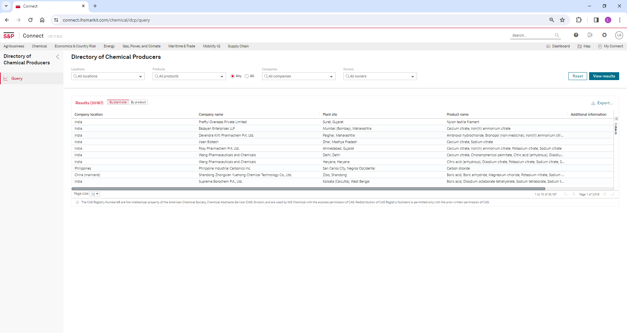
Task: Open the All products dropdown
Action: tap(189, 76)
